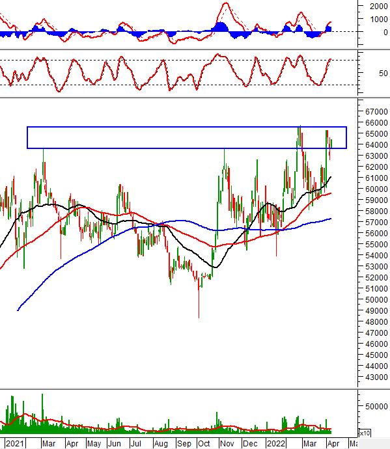Viewport: 390px width, 449px height.
Task: Click the 50000 volume axis label
Action: coord(376,406)
